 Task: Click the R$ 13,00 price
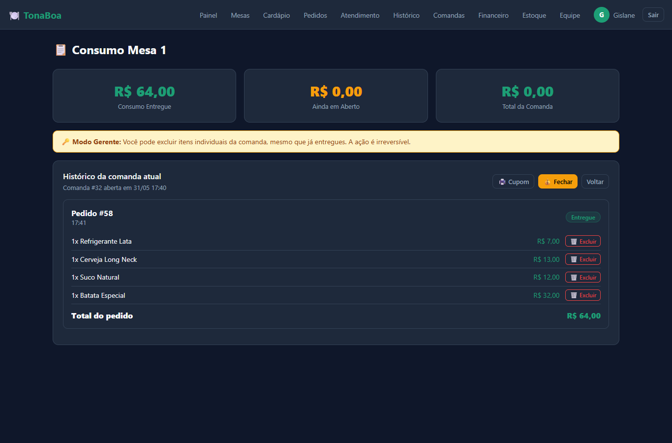tap(547, 259)
